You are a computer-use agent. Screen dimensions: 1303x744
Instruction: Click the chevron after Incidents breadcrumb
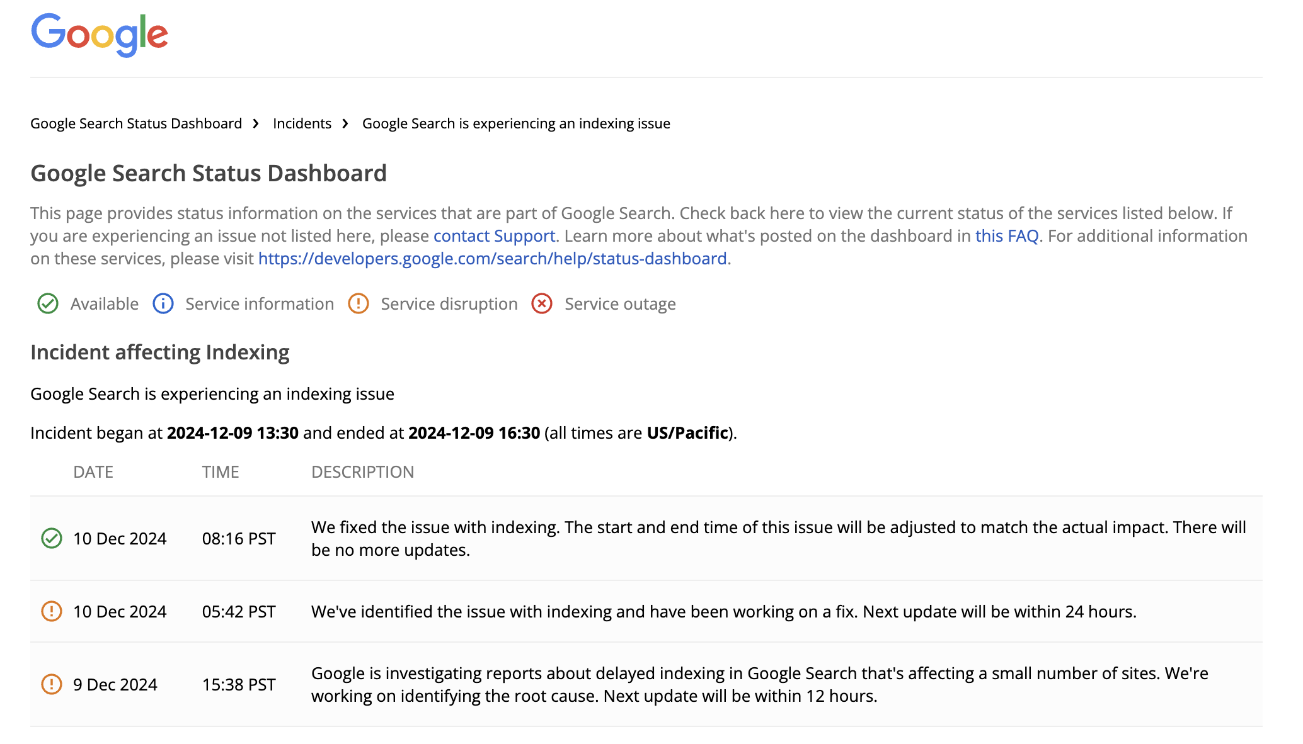[345, 124]
